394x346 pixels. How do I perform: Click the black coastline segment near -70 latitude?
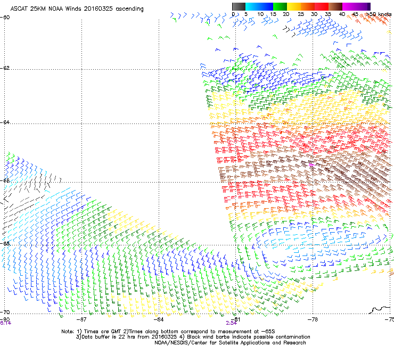point(379,310)
